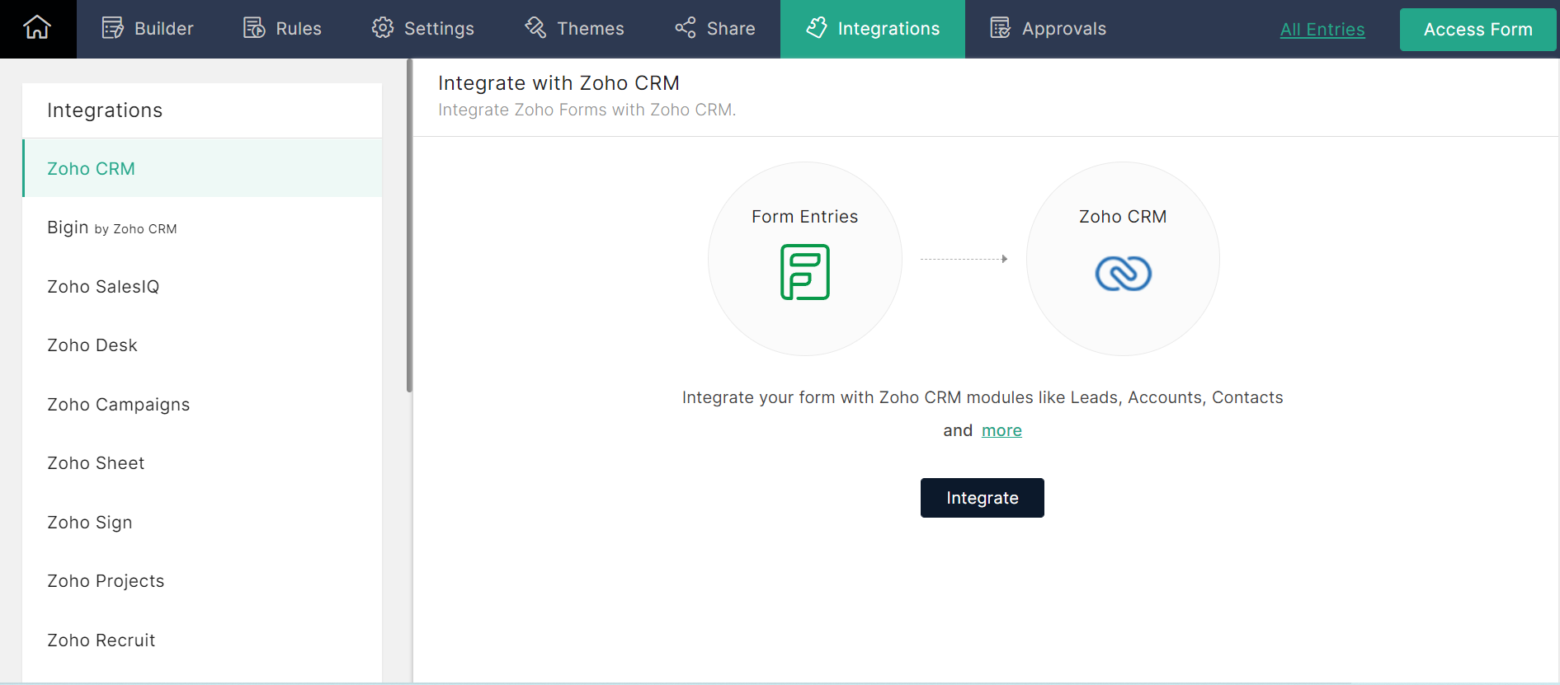Select Zoho Sheet integration

point(202,463)
